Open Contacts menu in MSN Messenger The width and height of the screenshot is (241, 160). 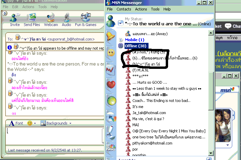click(124, 9)
